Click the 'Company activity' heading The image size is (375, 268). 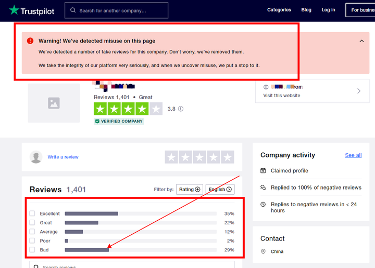coord(287,155)
